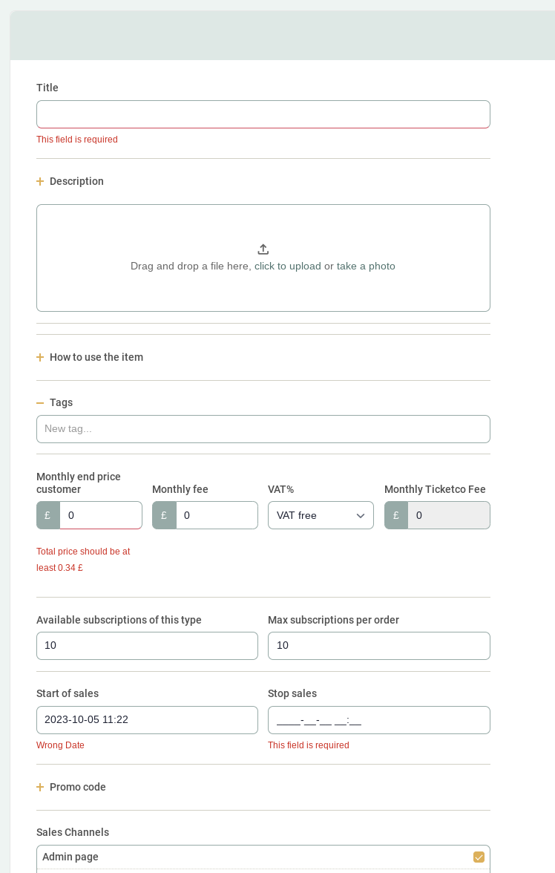Click the upload arrow icon

click(x=263, y=249)
